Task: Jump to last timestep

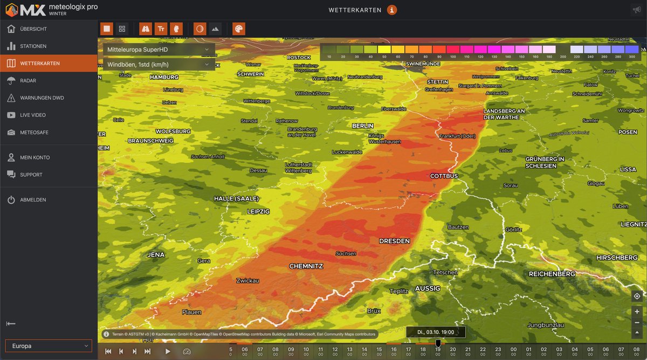Action: click(x=147, y=351)
